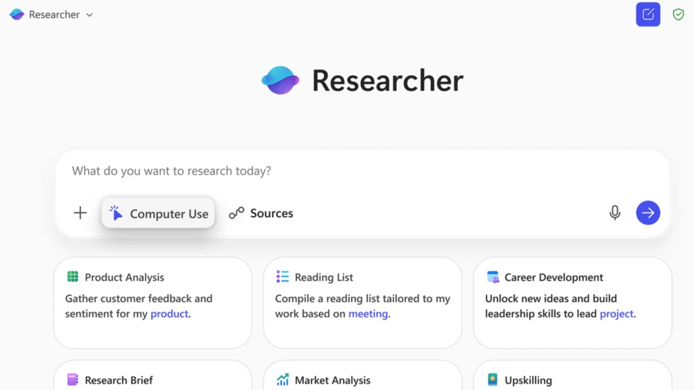The image size is (694, 390).
Task: Click the Upskilling book icon
Action: click(492, 380)
